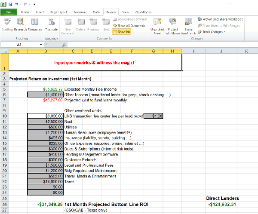Click the $35,699.72 fee income cell
This screenshot has height=214, width=258.
point(46,89)
